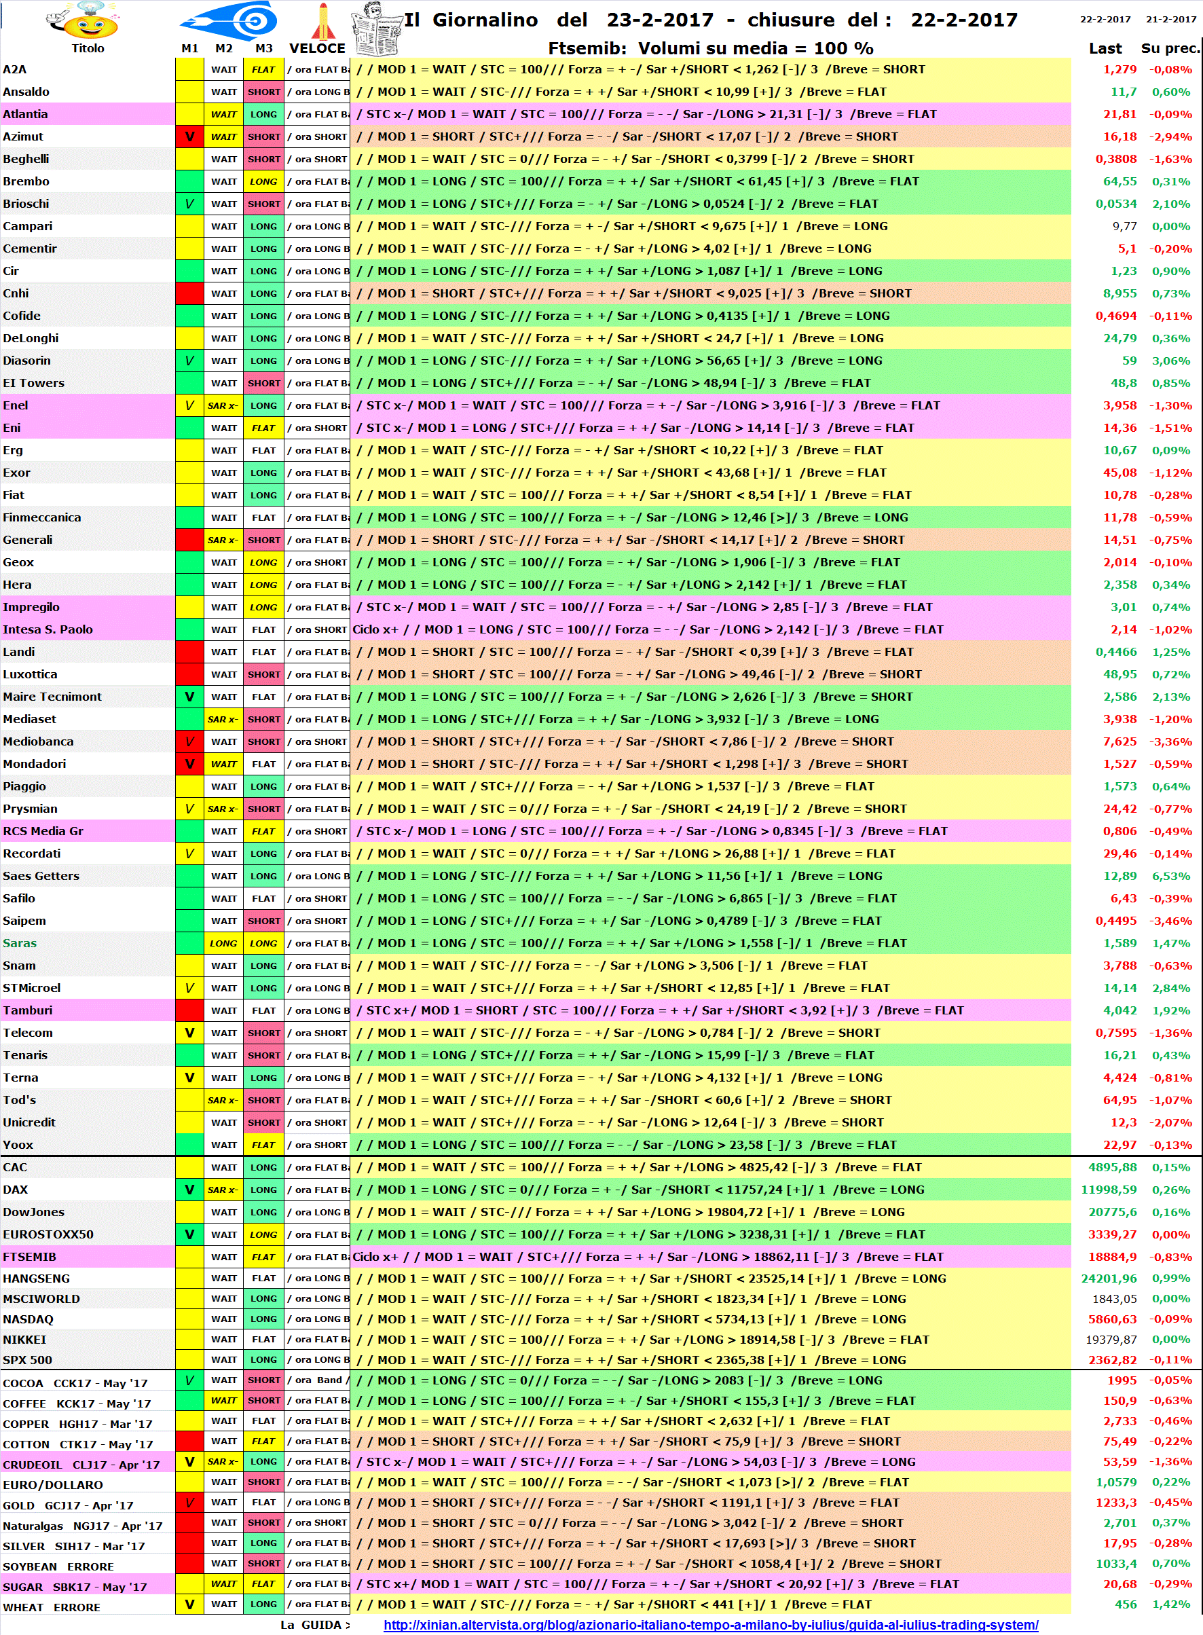
Task: Click Luxottica's SHORT M3 cell
Action: [x=263, y=675]
